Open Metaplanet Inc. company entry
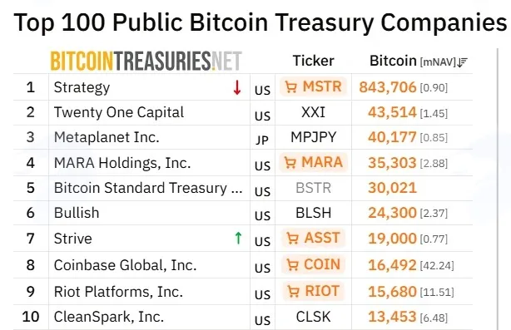Image resolution: width=511 pixels, height=330 pixels. (107, 137)
